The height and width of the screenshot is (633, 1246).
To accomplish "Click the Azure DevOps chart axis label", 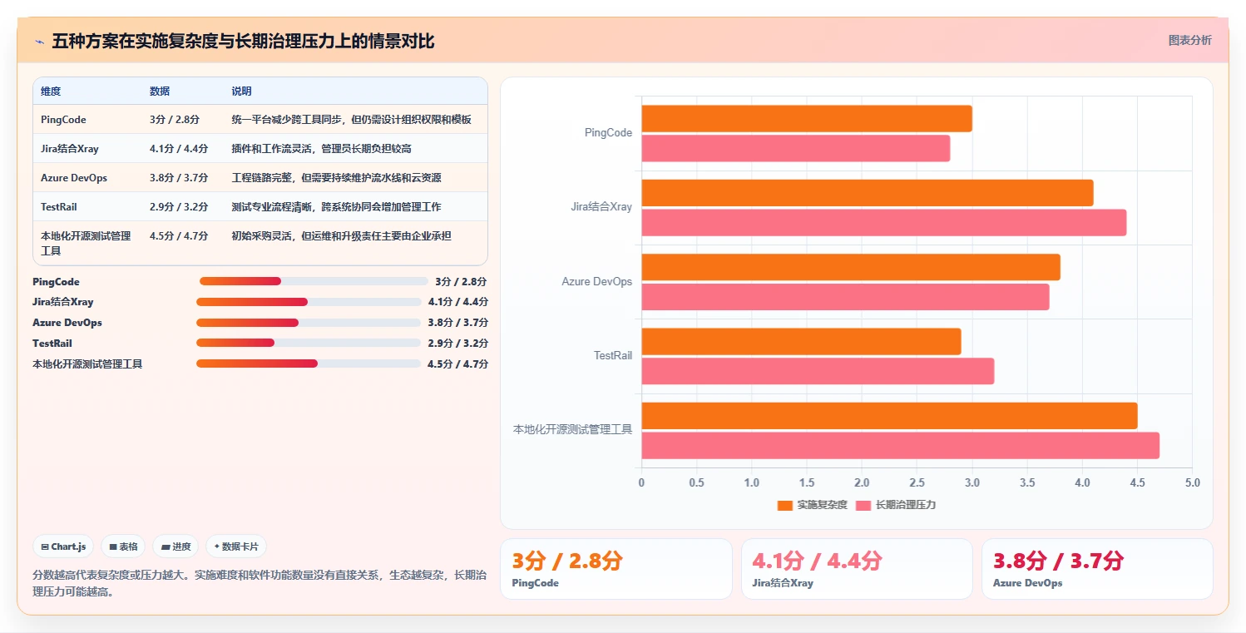I will pos(597,282).
